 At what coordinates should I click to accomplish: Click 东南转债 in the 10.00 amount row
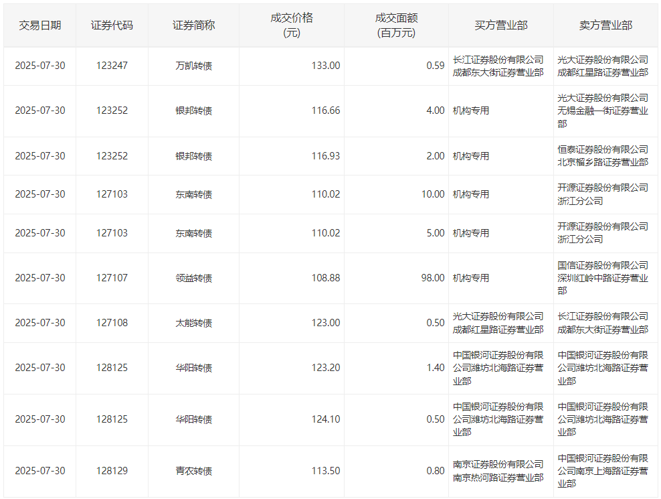point(193,194)
